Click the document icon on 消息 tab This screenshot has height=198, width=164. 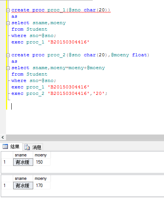[27, 147]
